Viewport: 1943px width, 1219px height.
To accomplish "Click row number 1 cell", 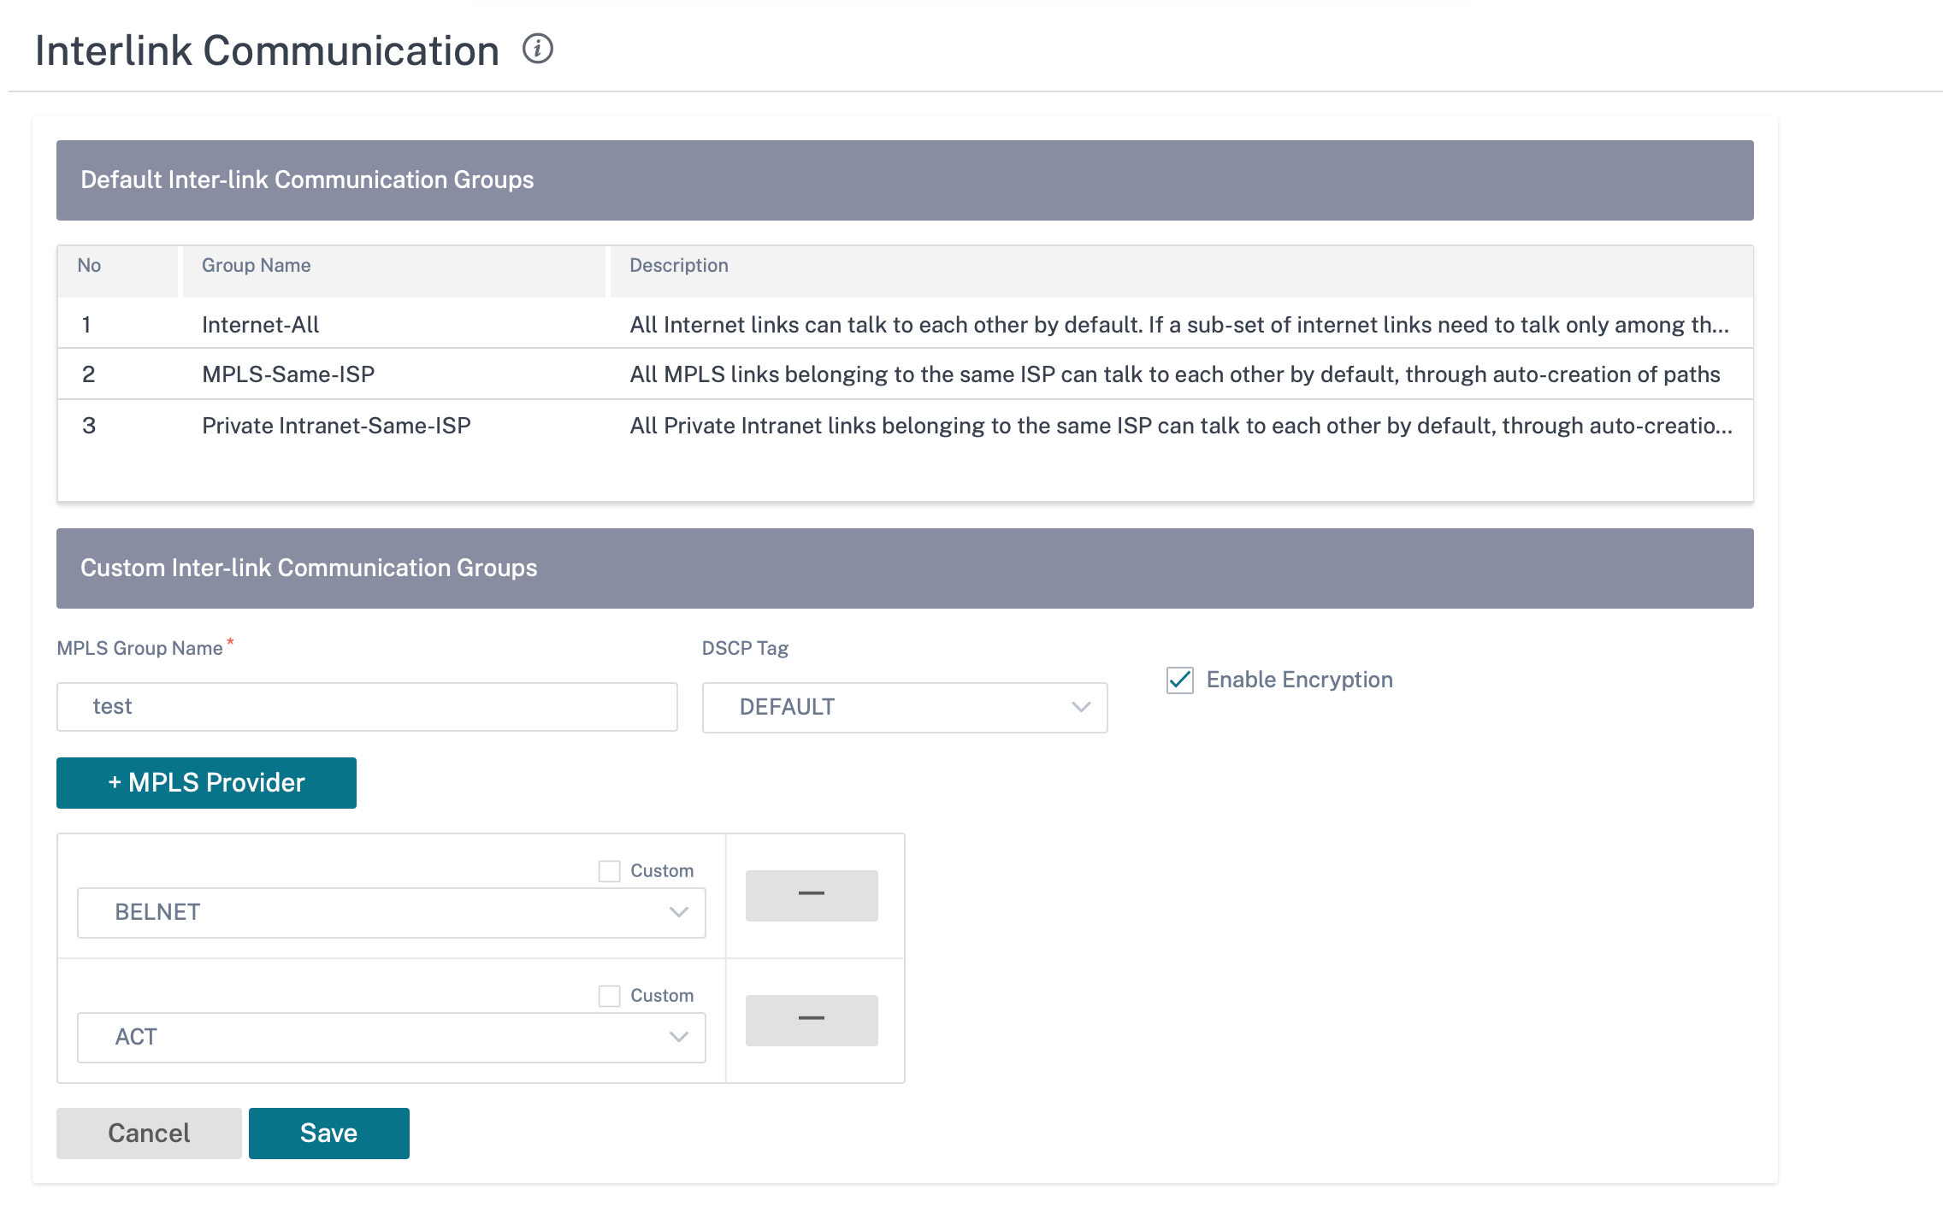I will [86, 325].
